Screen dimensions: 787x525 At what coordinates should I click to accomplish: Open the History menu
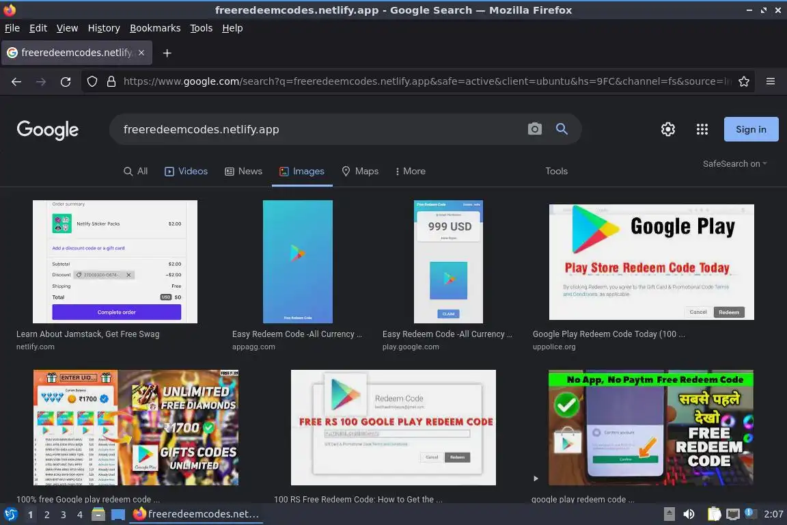104,28
